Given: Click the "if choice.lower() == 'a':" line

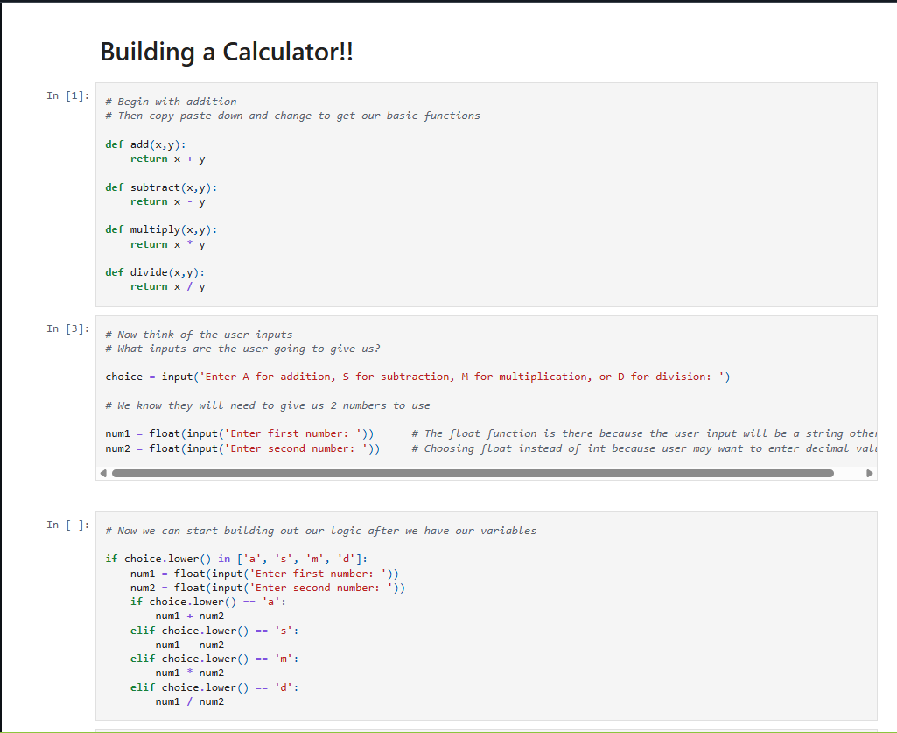Looking at the screenshot, I should point(208,602).
